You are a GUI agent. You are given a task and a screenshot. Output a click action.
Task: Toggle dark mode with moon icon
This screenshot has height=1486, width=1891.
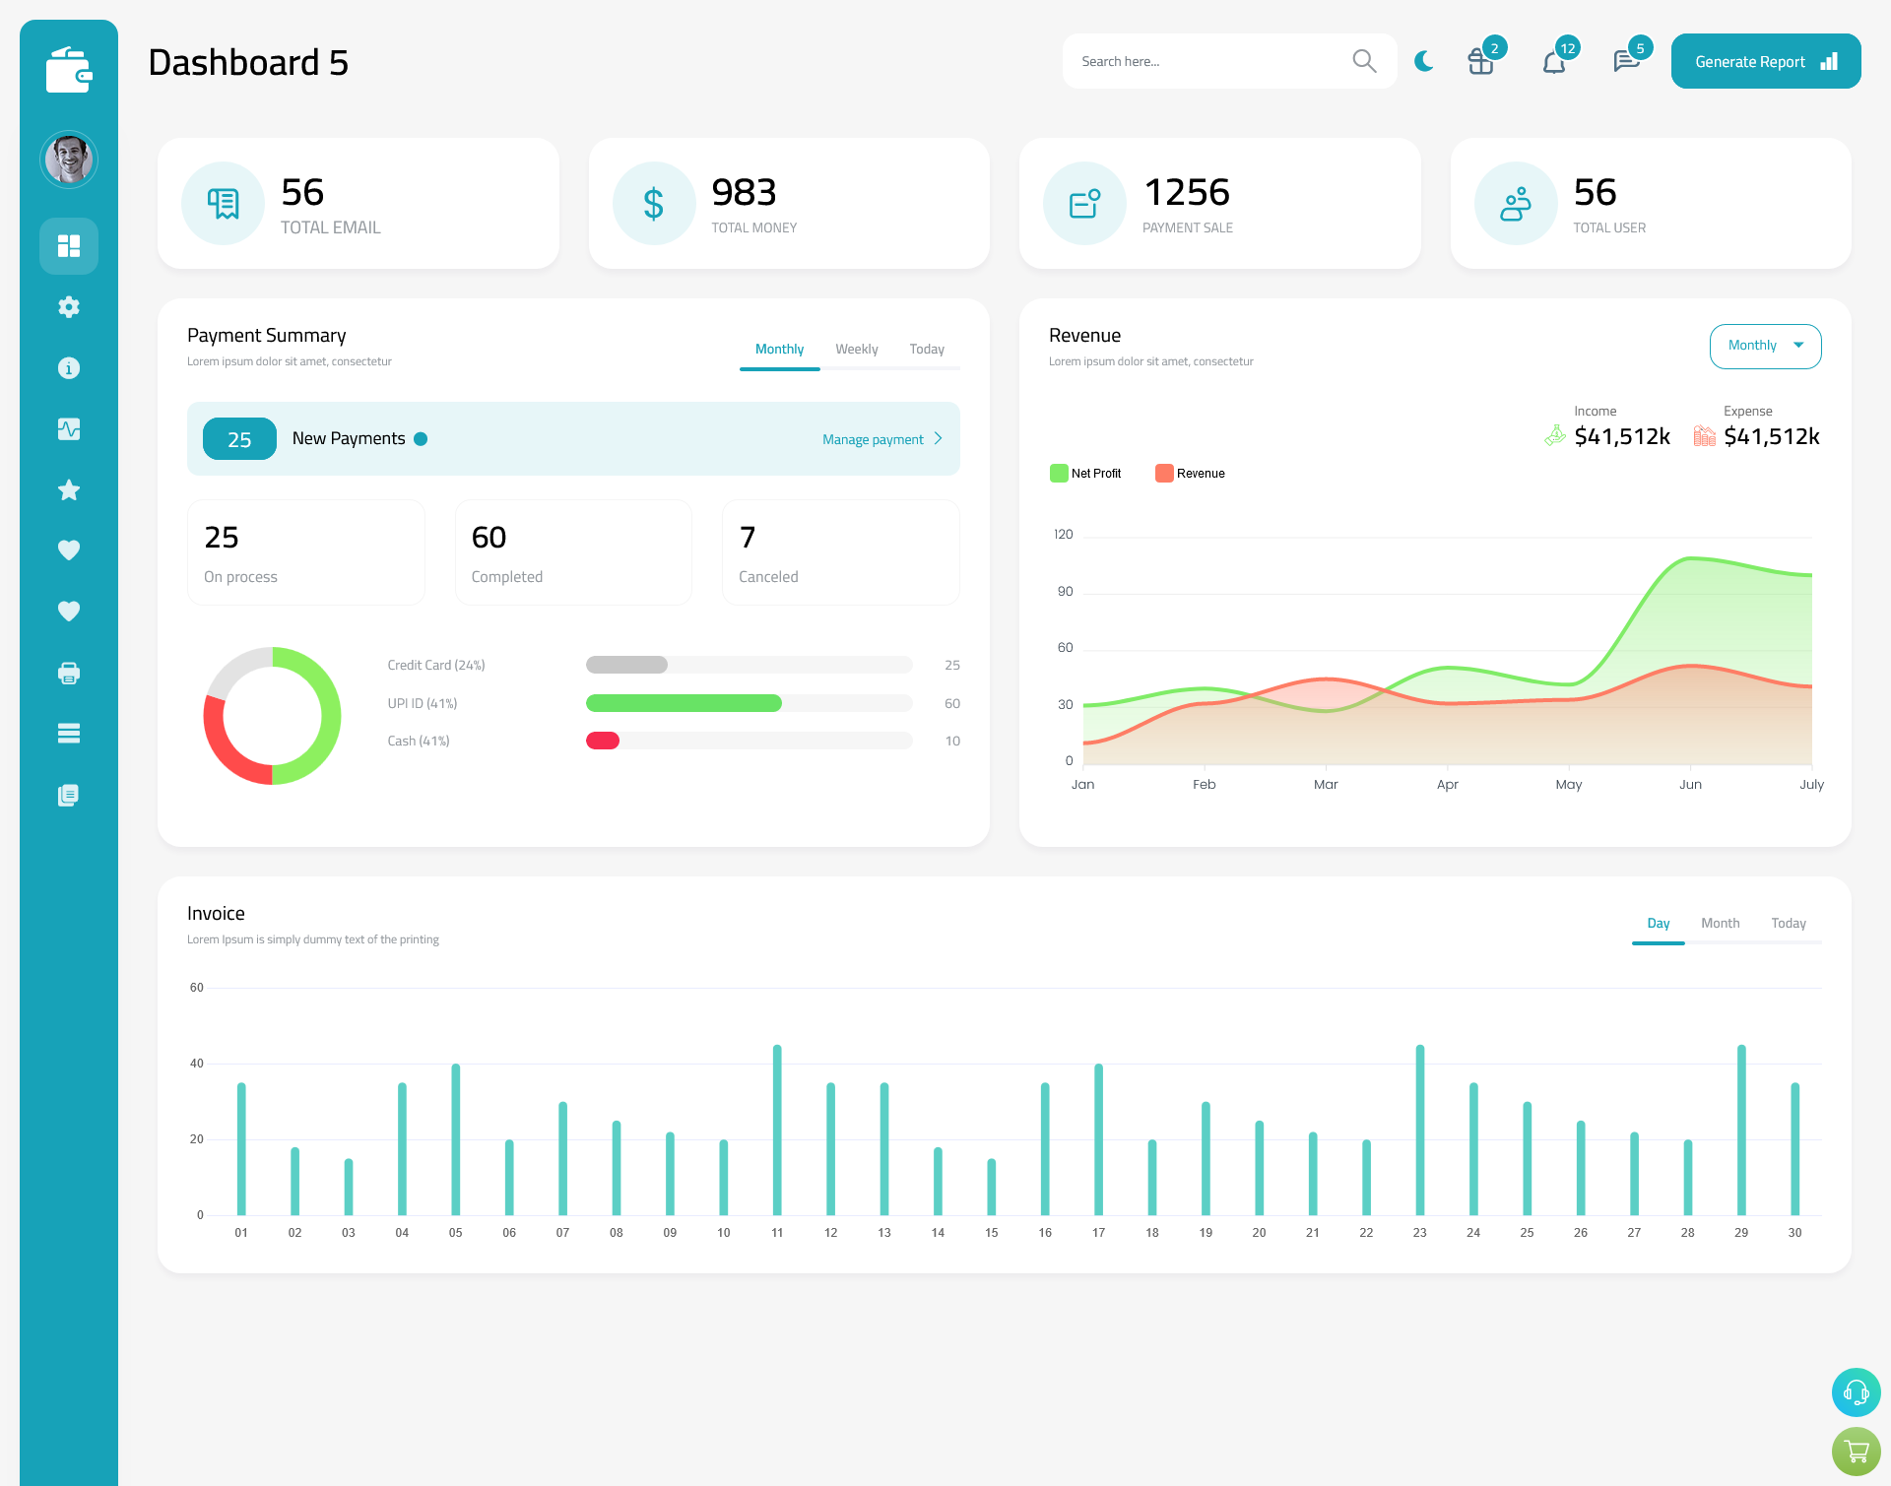point(1424,60)
